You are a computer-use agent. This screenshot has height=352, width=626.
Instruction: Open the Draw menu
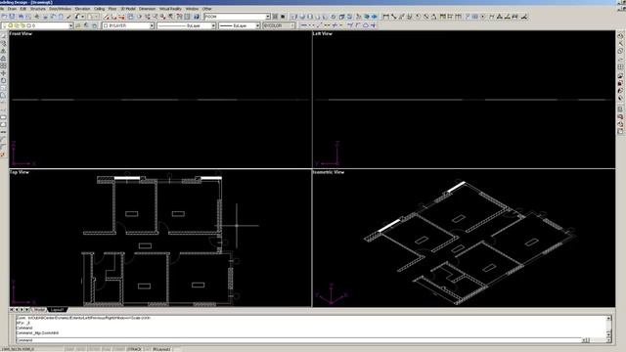click(x=12, y=9)
